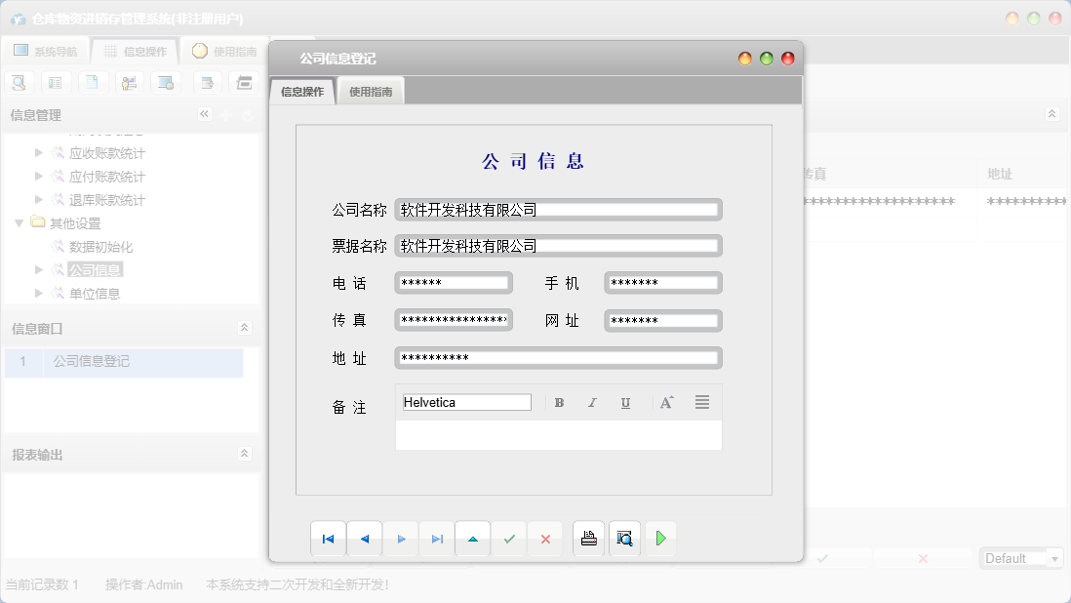Open the font size A button
The width and height of the screenshot is (1071, 603).
[666, 402]
